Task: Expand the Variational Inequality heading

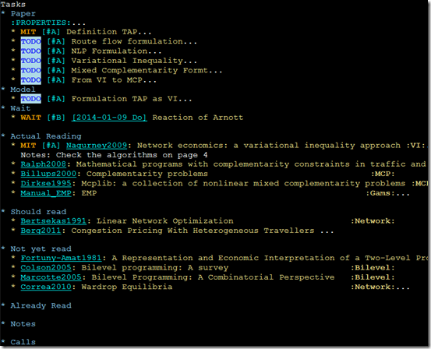Action: pos(134,61)
